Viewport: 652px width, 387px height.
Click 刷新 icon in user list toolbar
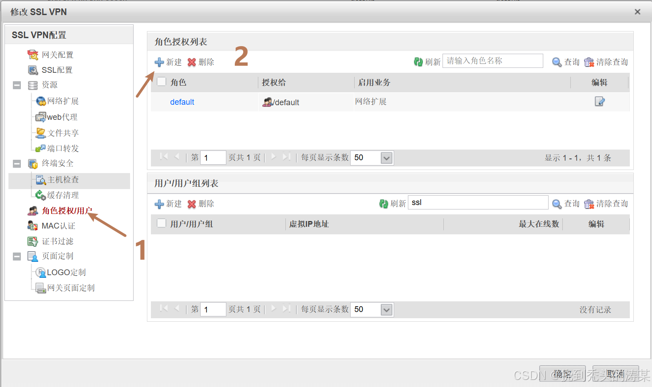pos(383,204)
